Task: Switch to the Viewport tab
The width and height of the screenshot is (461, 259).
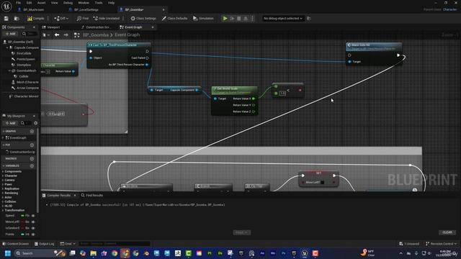Action: tap(53, 27)
